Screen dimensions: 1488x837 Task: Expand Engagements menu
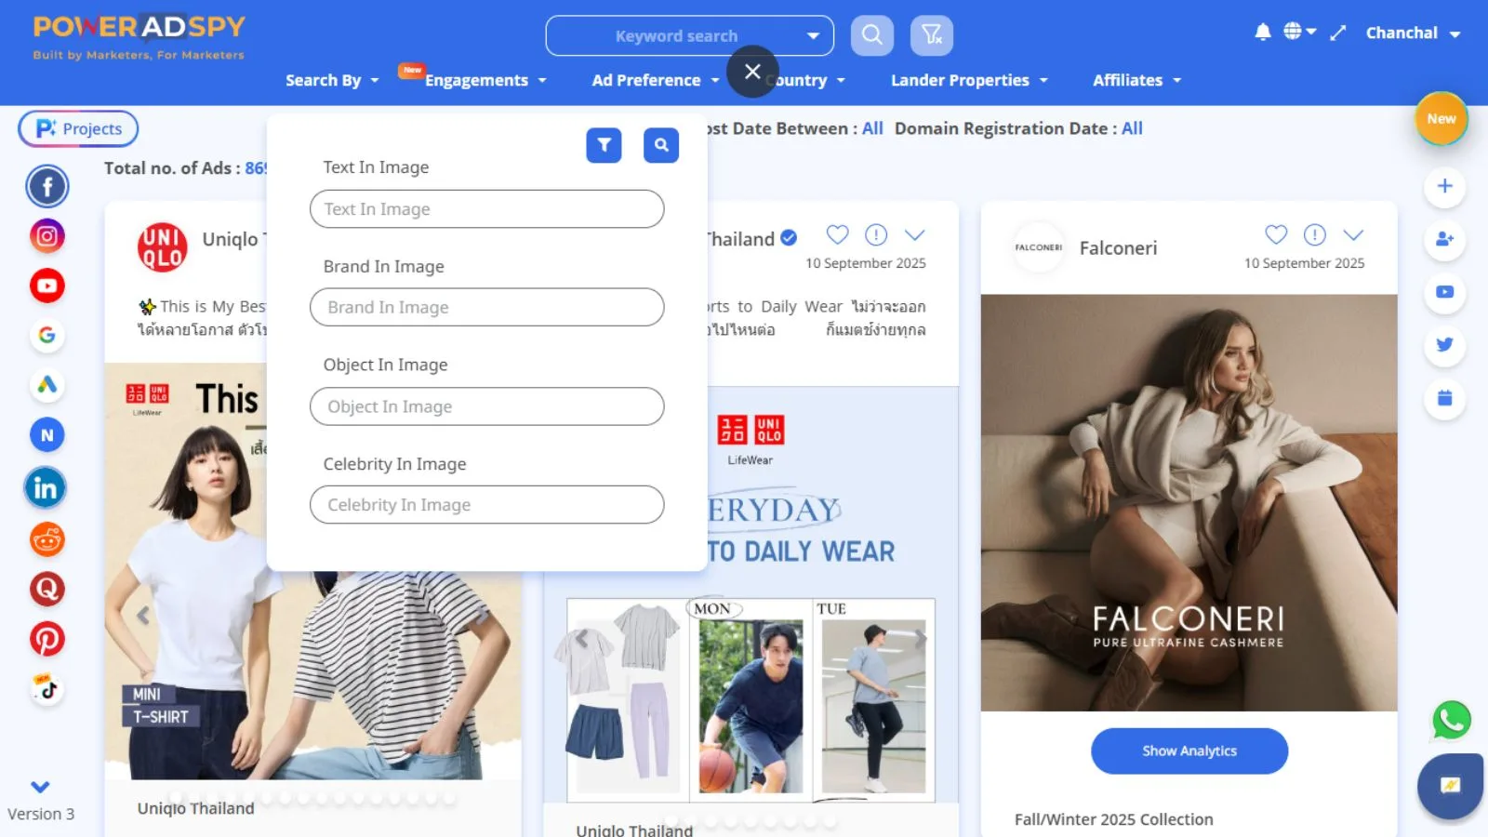click(x=485, y=80)
